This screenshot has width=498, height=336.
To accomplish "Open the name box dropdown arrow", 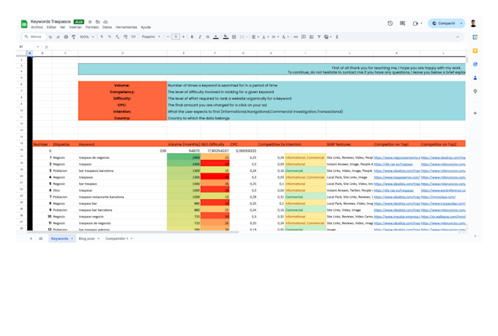I will click(x=38, y=47).
